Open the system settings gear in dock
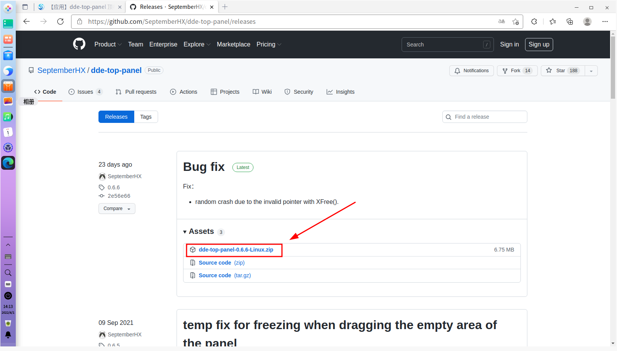Image resolution: width=617 pixels, height=351 pixels. pos(8,147)
